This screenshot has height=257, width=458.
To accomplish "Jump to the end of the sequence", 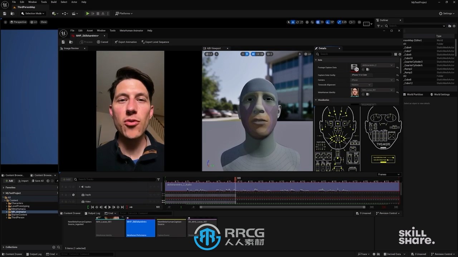I will coord(122,207).
